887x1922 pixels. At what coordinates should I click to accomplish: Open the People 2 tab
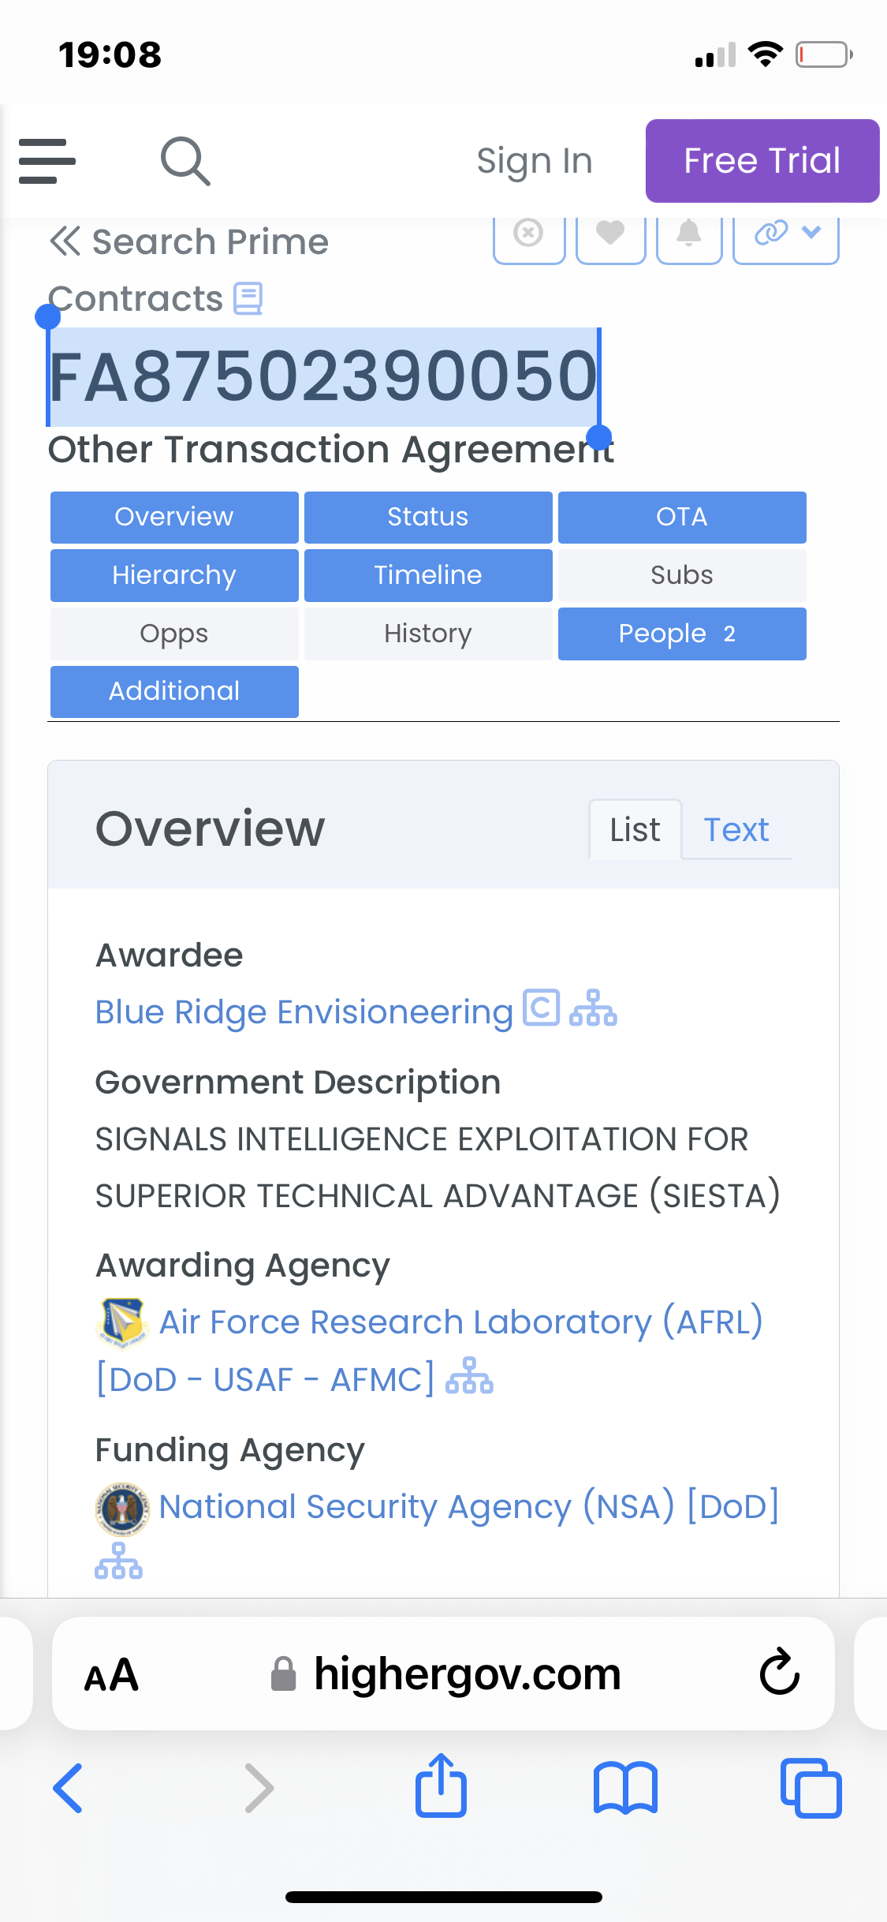pos(681,634)
